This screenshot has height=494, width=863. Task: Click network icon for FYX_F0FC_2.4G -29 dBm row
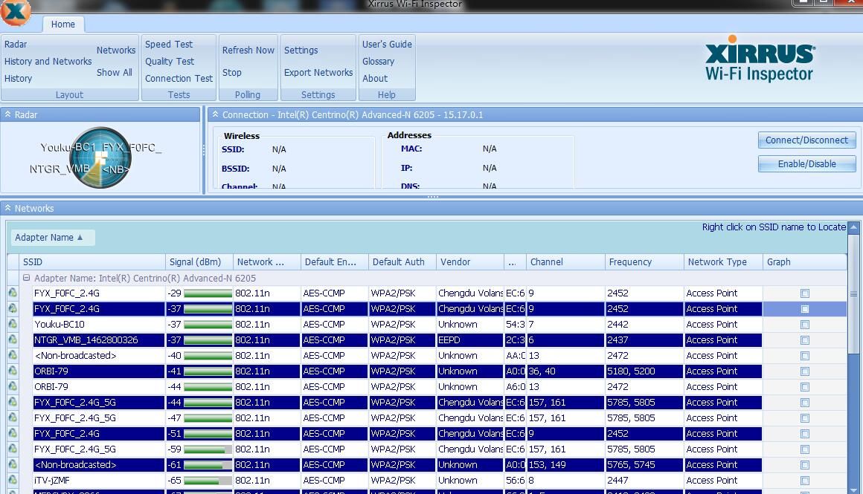[13, 293]
